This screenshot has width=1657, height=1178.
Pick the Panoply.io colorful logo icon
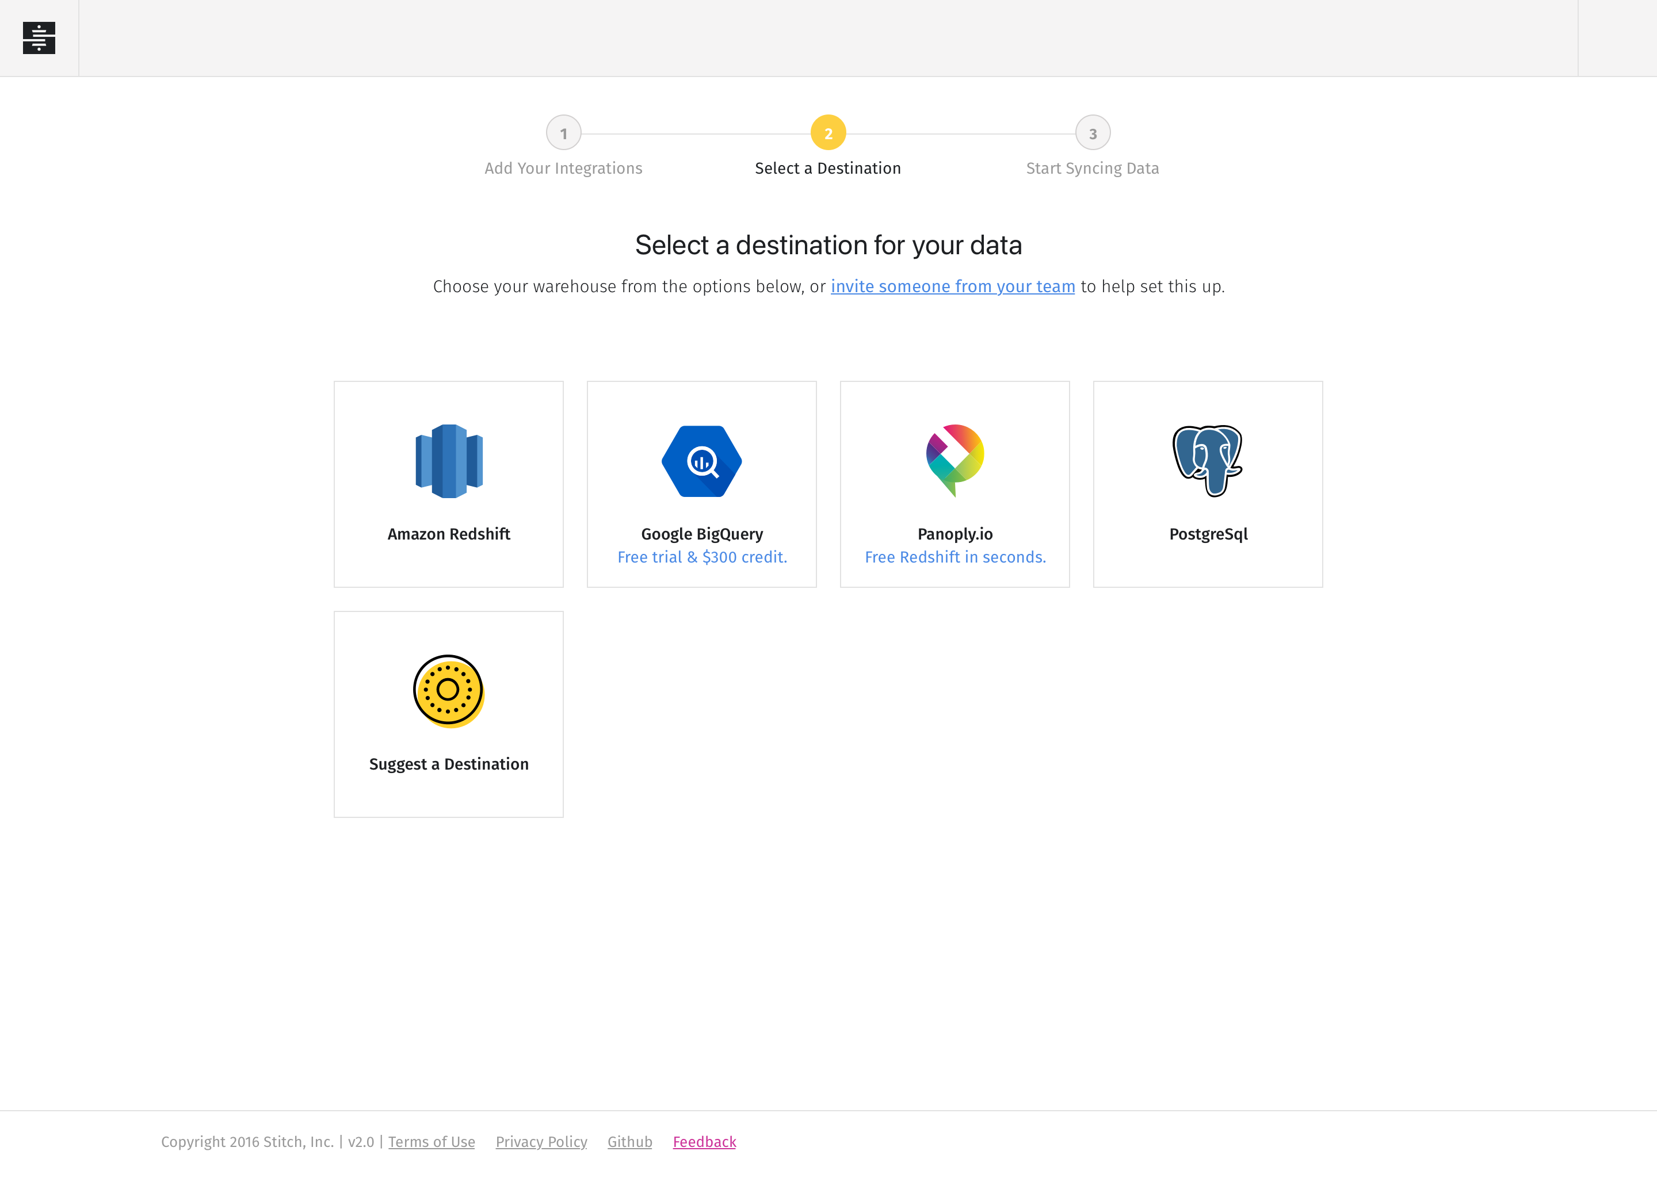click(955, 461)
